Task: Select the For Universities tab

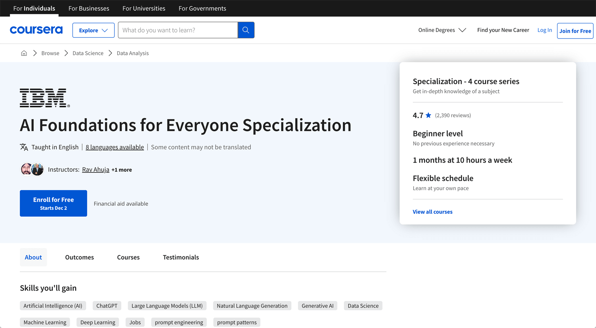Action: pos(144,8)
